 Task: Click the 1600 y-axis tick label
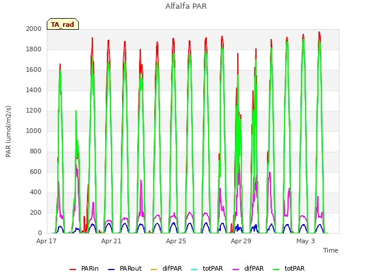[34, 70]
